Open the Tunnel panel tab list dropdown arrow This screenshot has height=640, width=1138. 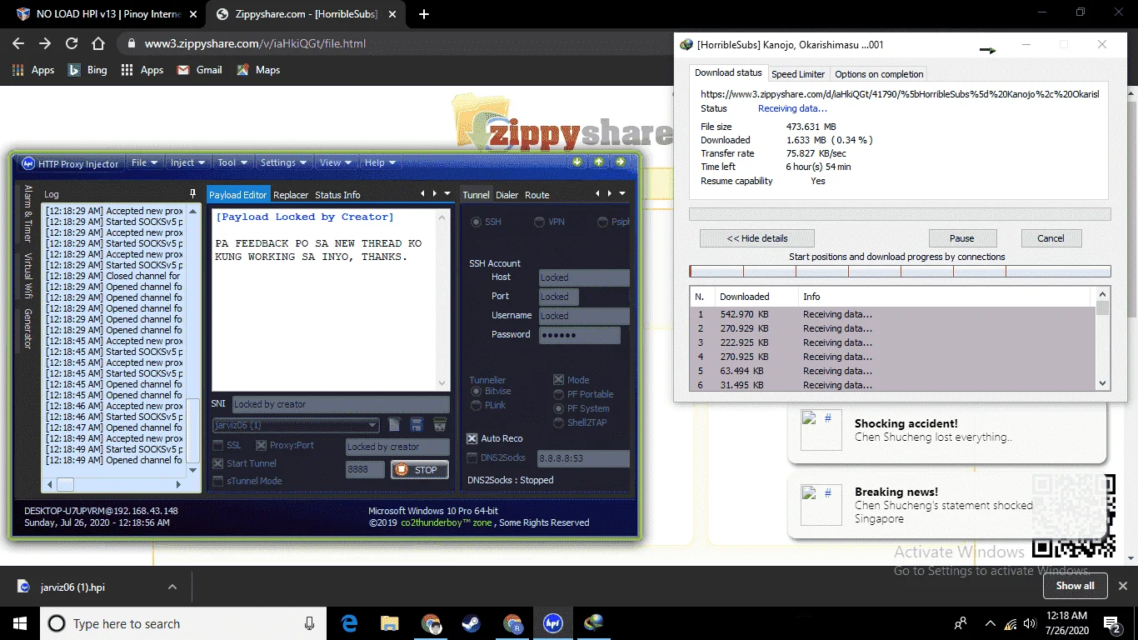point(622,193)
